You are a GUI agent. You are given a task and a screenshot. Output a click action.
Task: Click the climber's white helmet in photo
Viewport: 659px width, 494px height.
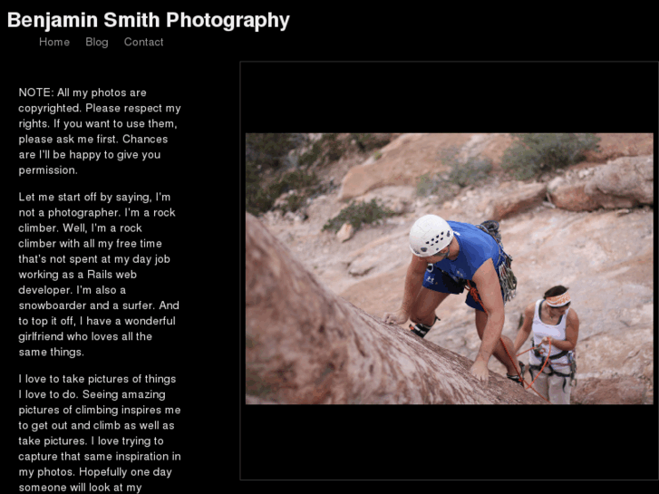[x=431, y=236]
